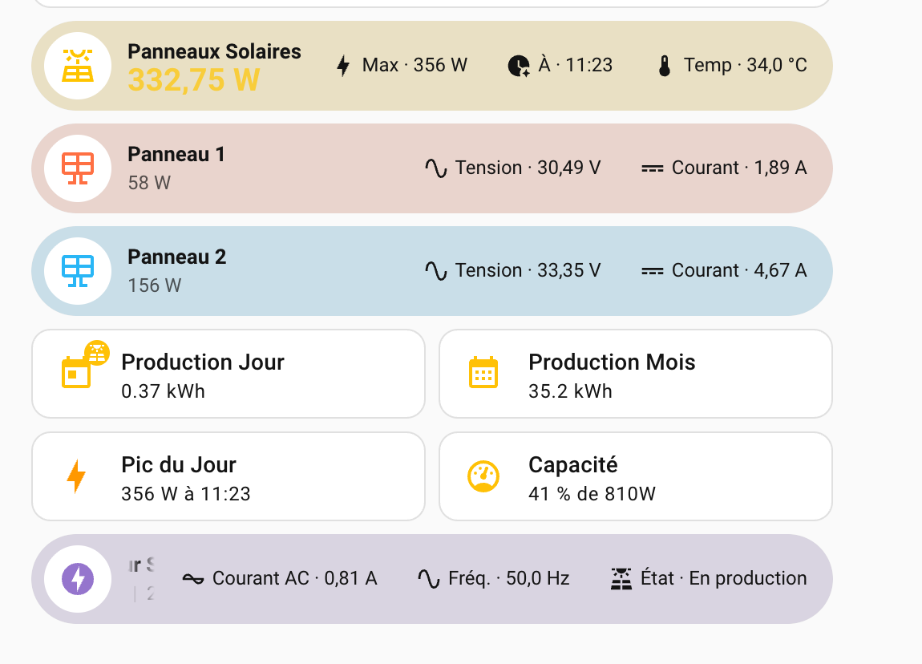Click the lightning bolt next to Max · 356 W
Viewport: 922px width, 664px height.
pos(344,65)
